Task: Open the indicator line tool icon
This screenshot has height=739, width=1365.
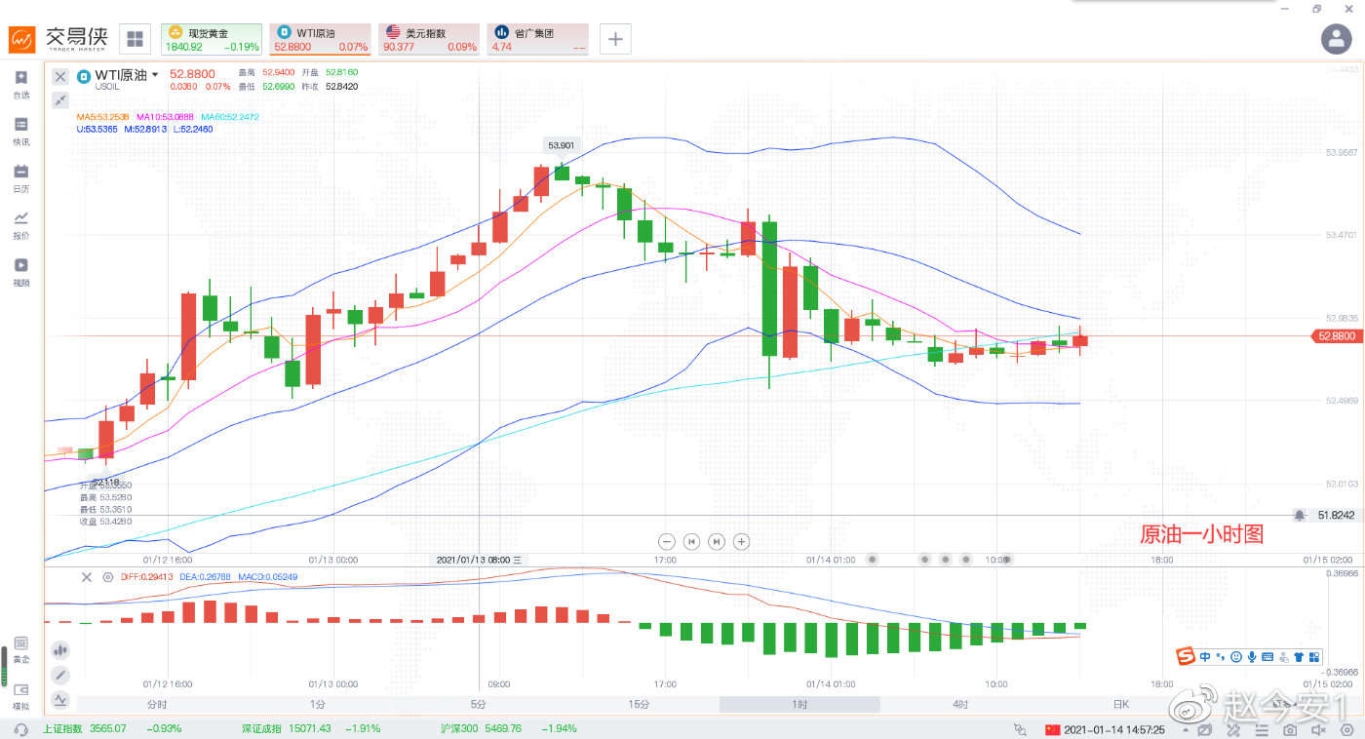Action: 60,699
